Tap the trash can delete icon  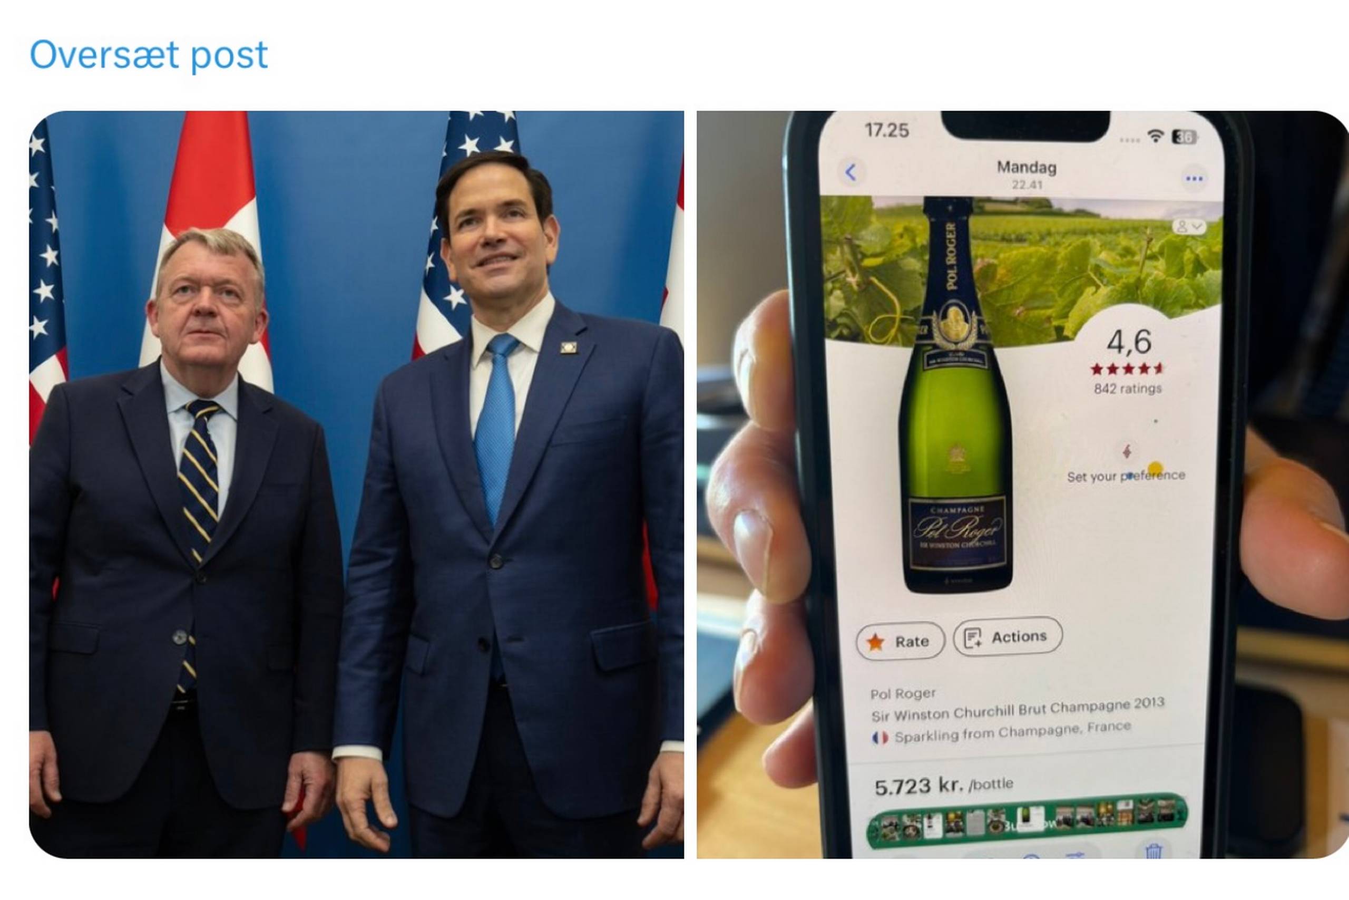point(1154,850)
